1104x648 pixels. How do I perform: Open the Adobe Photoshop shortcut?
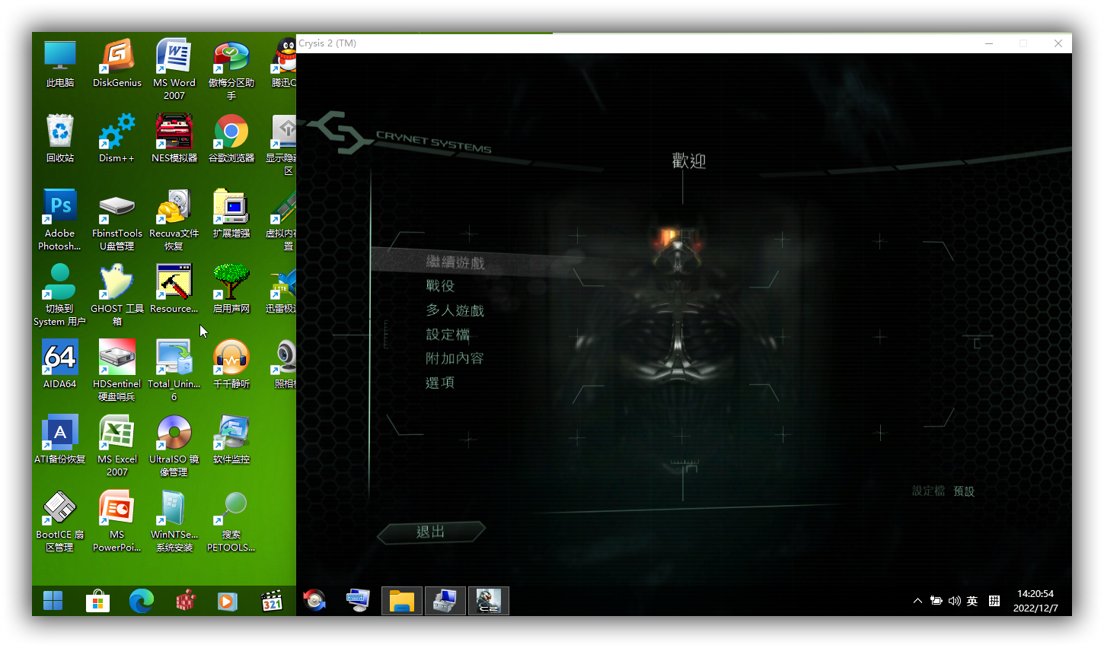coord(60,220)
